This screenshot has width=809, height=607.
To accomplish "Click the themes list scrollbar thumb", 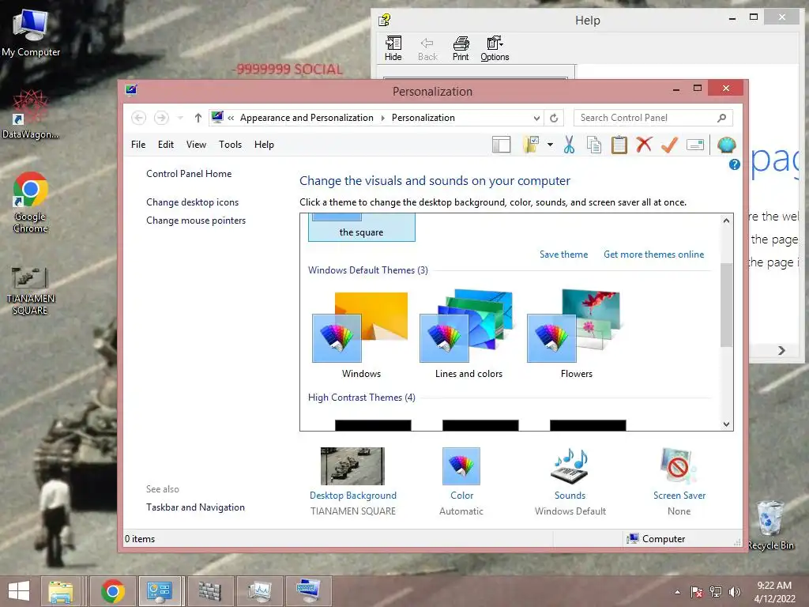I will coord(727,305).
